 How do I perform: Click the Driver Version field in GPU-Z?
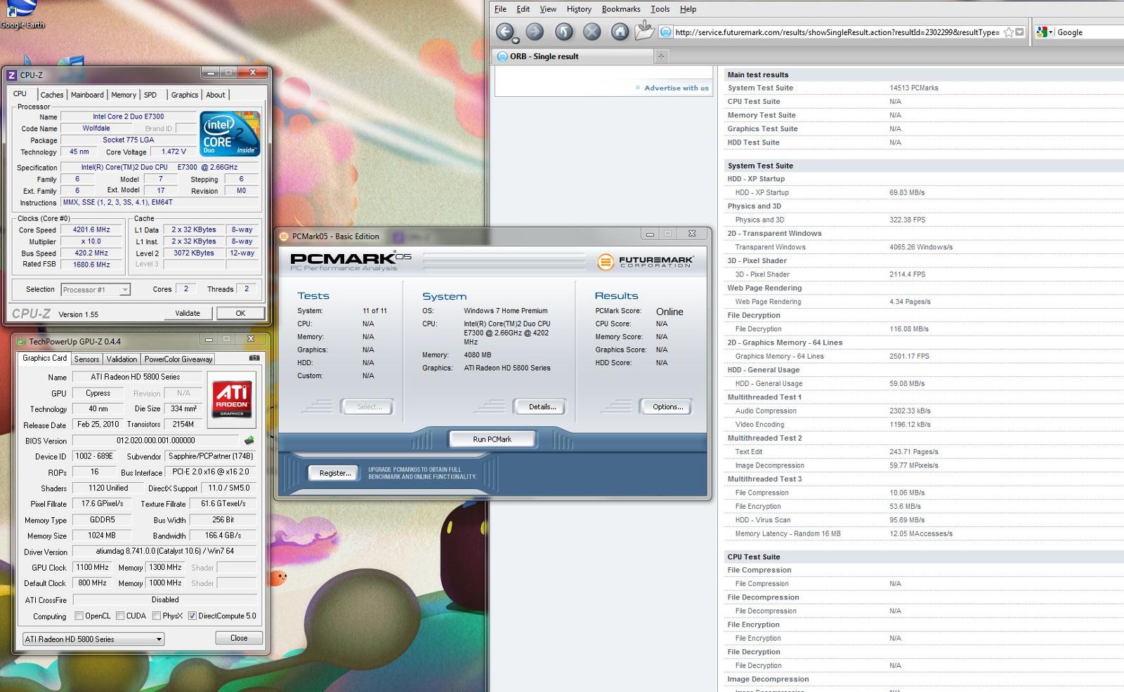point(165,552)
